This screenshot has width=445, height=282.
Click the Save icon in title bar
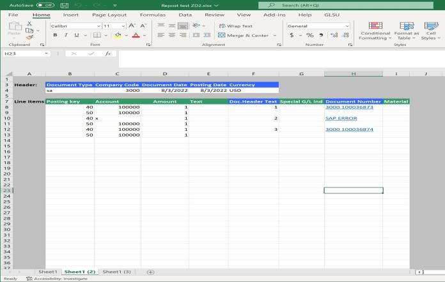coord(65,5)
